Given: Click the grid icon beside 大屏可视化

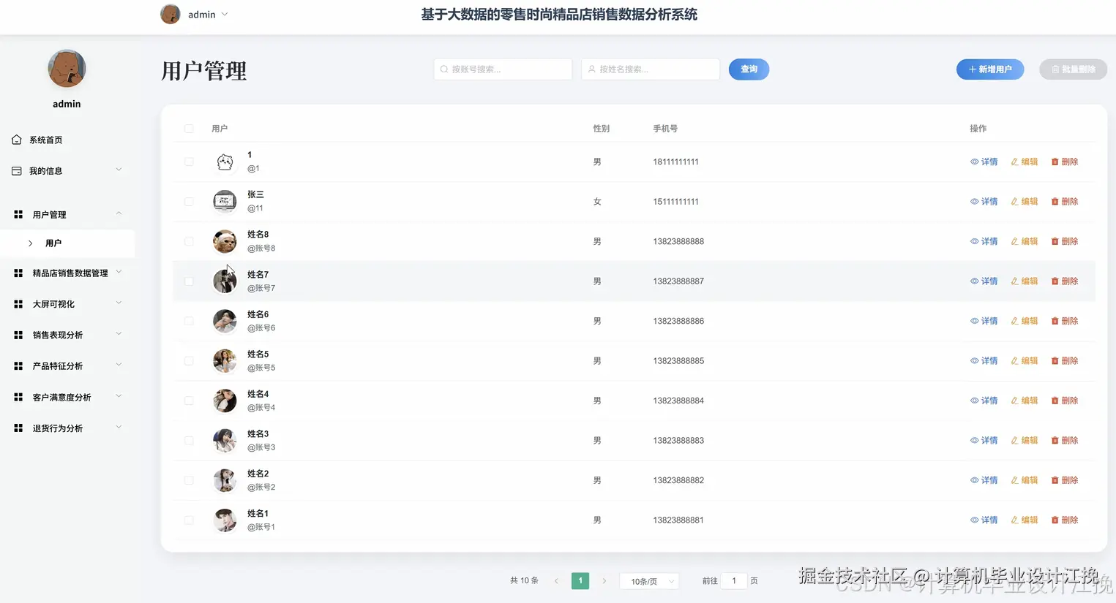Looking at the screenshot, I should point(18,304).
